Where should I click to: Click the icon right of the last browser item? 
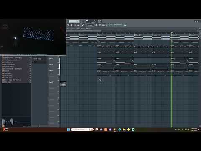(x=30, y=82)
